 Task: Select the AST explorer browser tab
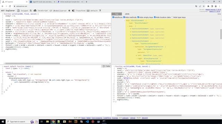(14, 2)
